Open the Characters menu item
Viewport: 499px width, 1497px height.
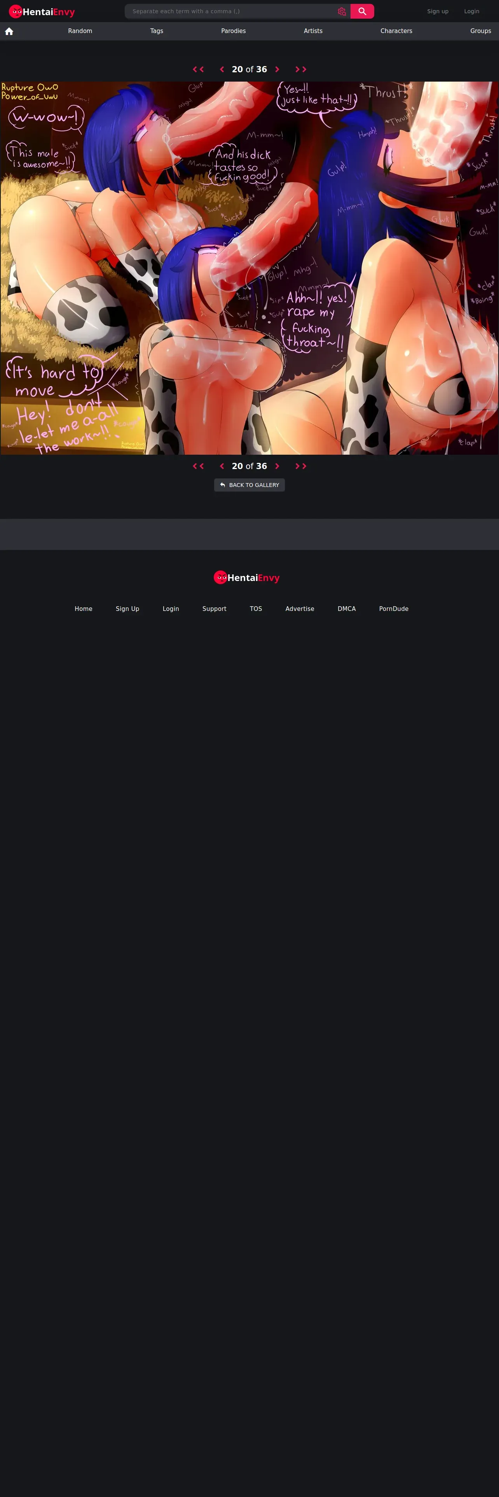[396, 31]
